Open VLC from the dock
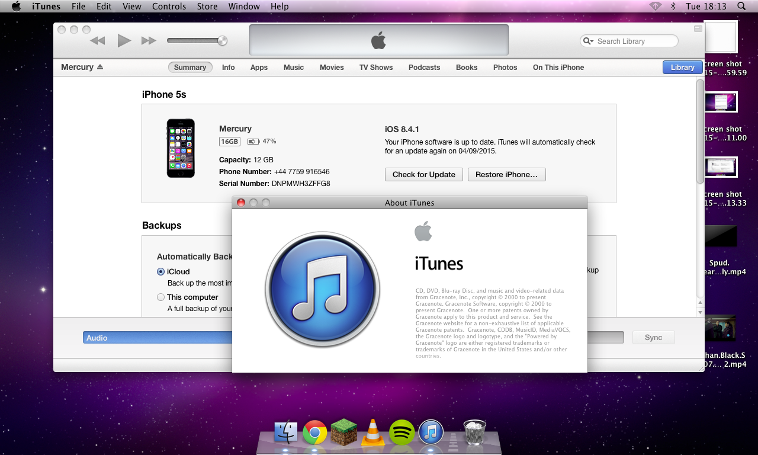Screen dimensions: 758x455 tap(373, 432)
